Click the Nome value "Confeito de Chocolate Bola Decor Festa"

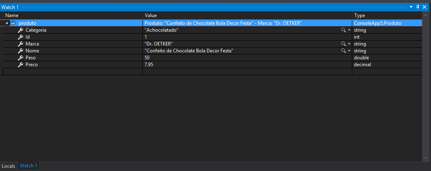(x=189, y=51)
